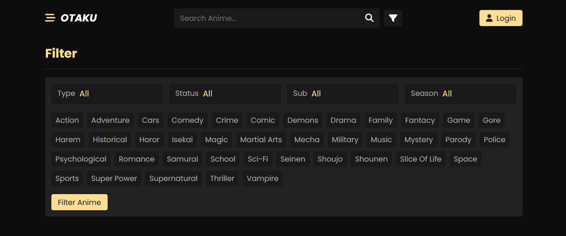Open the Sub dropdown

tap(342, 94)
